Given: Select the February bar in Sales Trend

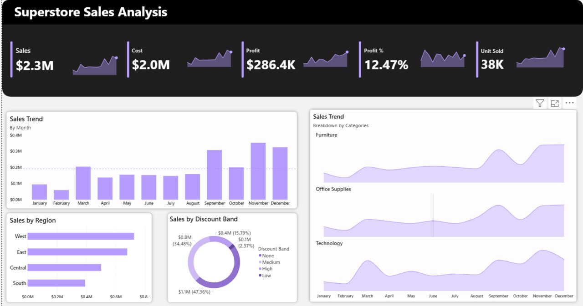Looking at the screenshot, I should pyautogui.click(x=61, y=195).
